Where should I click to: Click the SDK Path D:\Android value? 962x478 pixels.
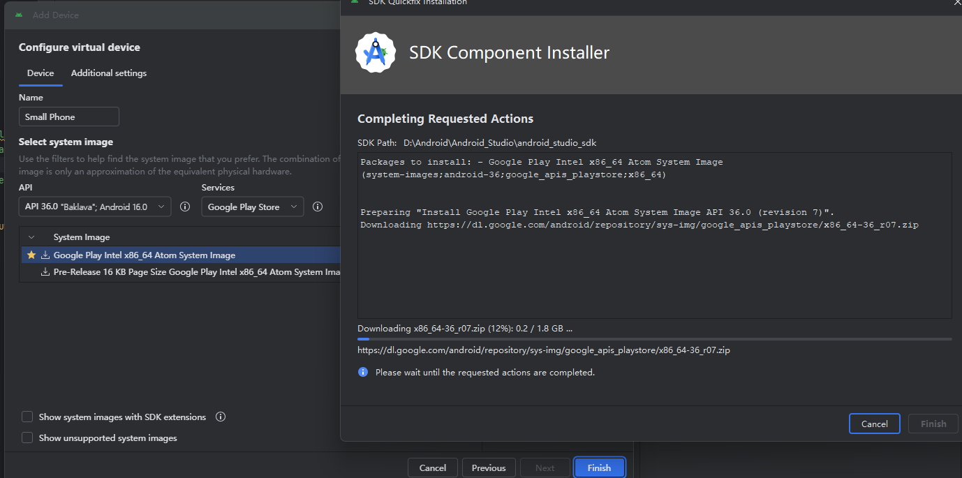(x=500, y=142)
